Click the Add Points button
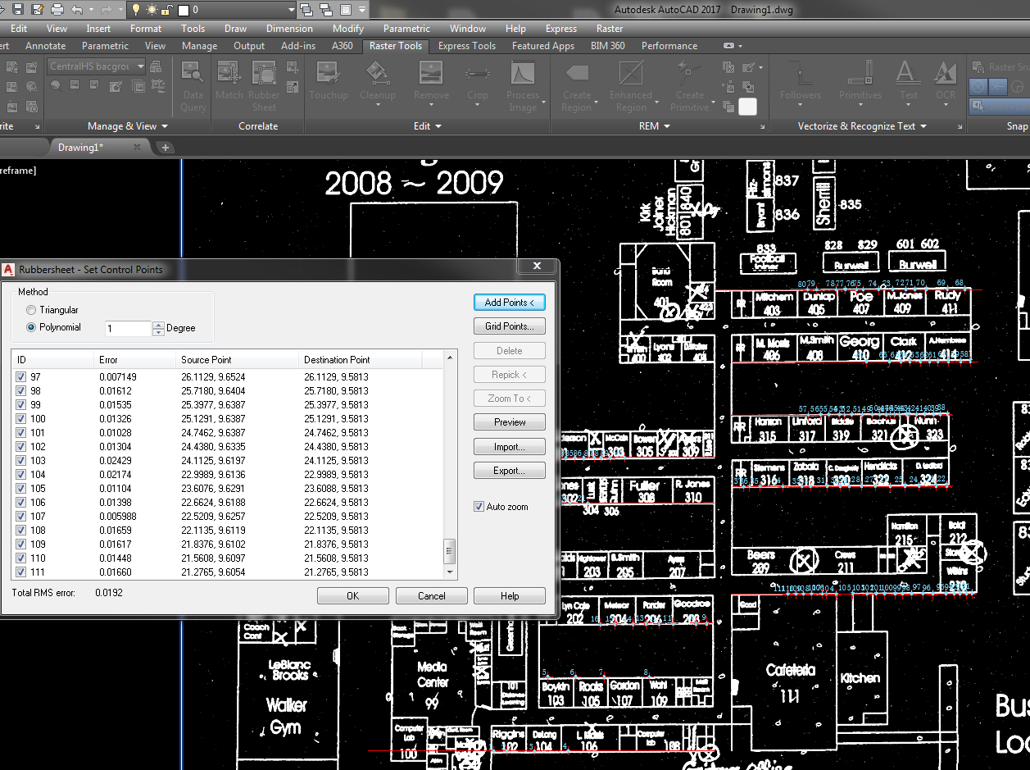This screenshot has height=770, width=1030. tap(509, 302)
